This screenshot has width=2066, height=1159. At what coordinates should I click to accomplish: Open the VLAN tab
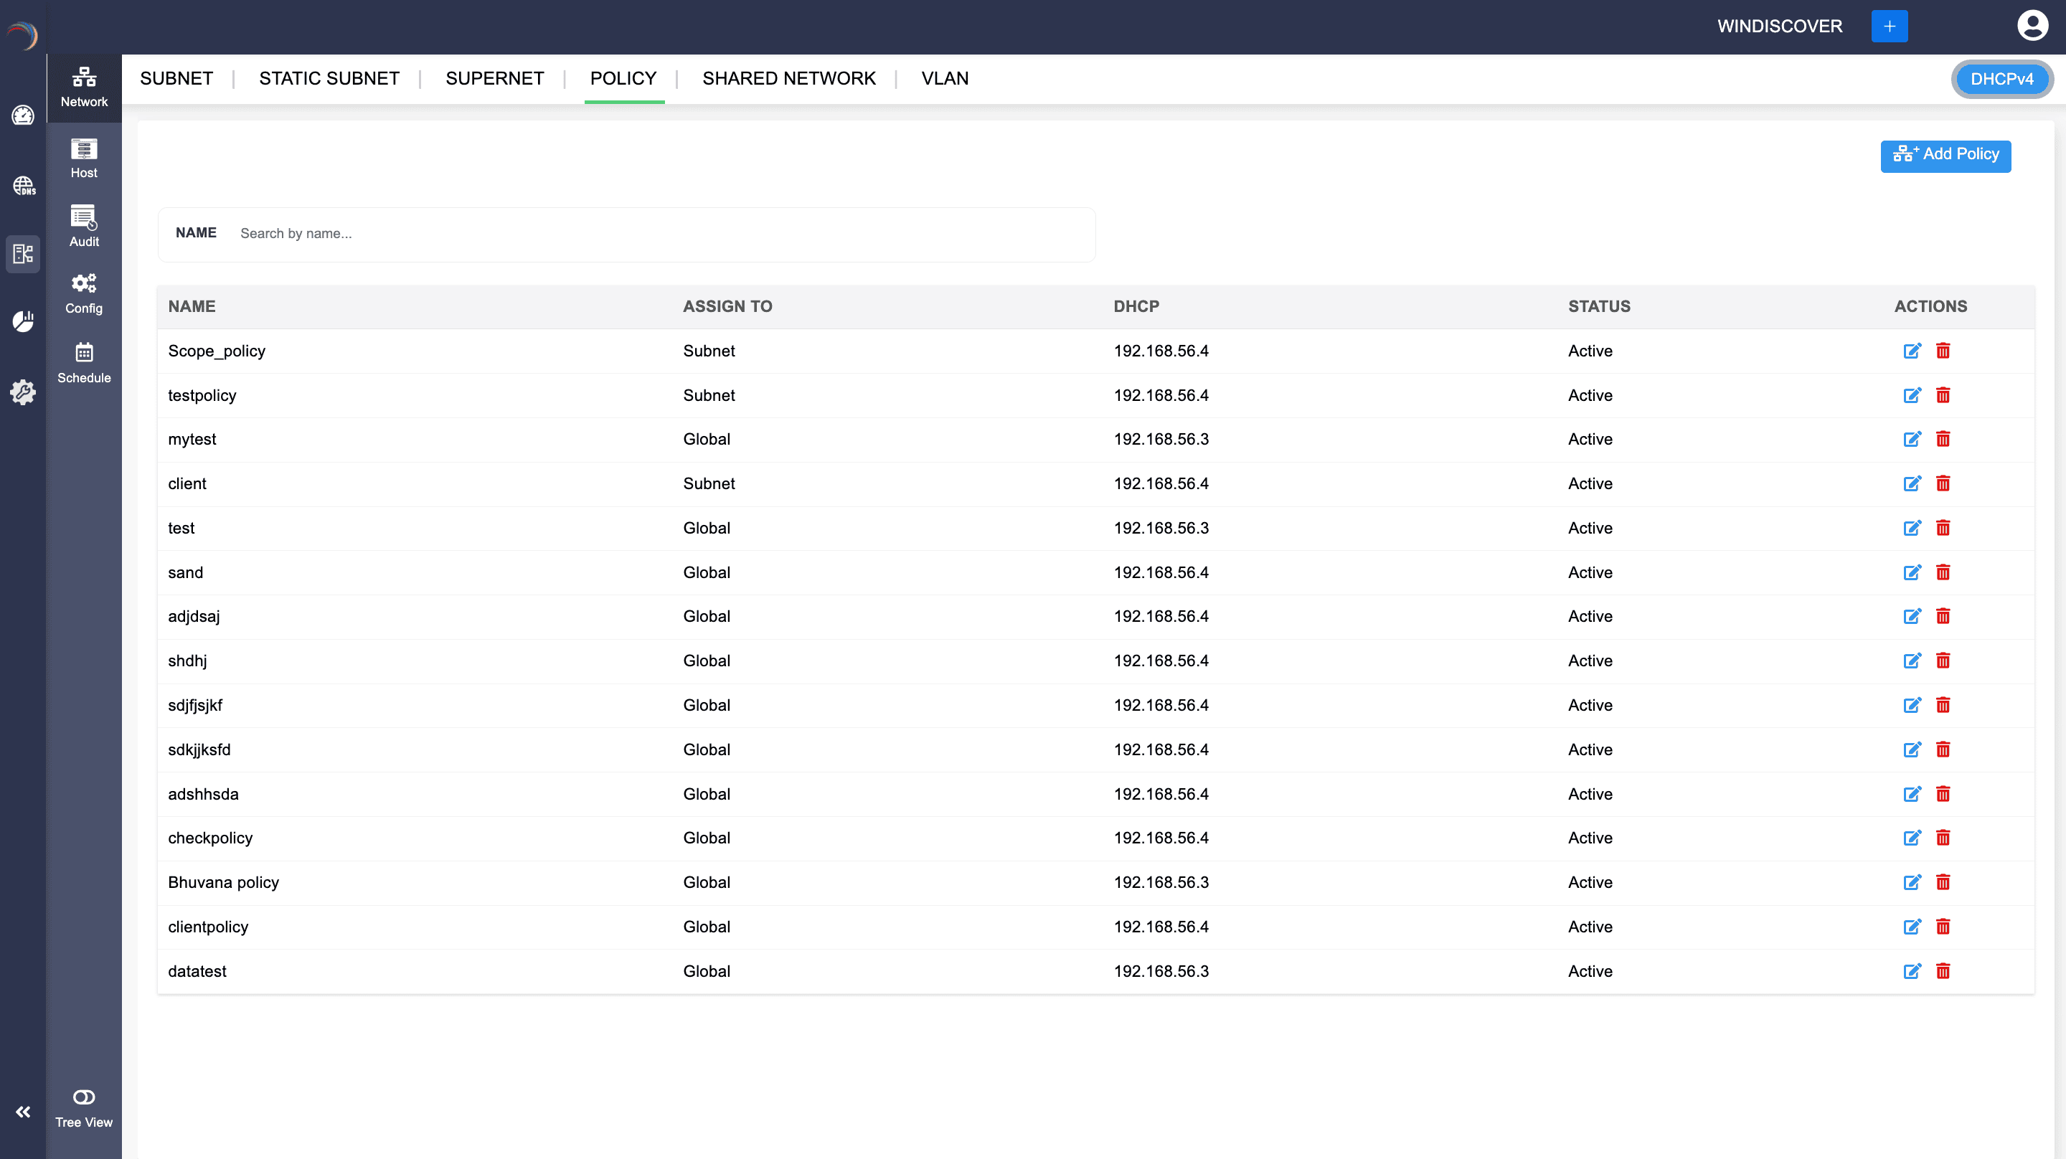(x=944, y=79)
